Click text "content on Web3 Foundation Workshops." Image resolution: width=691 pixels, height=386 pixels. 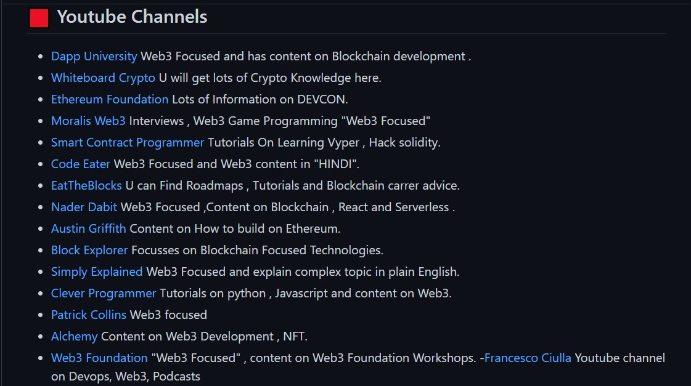point(363,358)
